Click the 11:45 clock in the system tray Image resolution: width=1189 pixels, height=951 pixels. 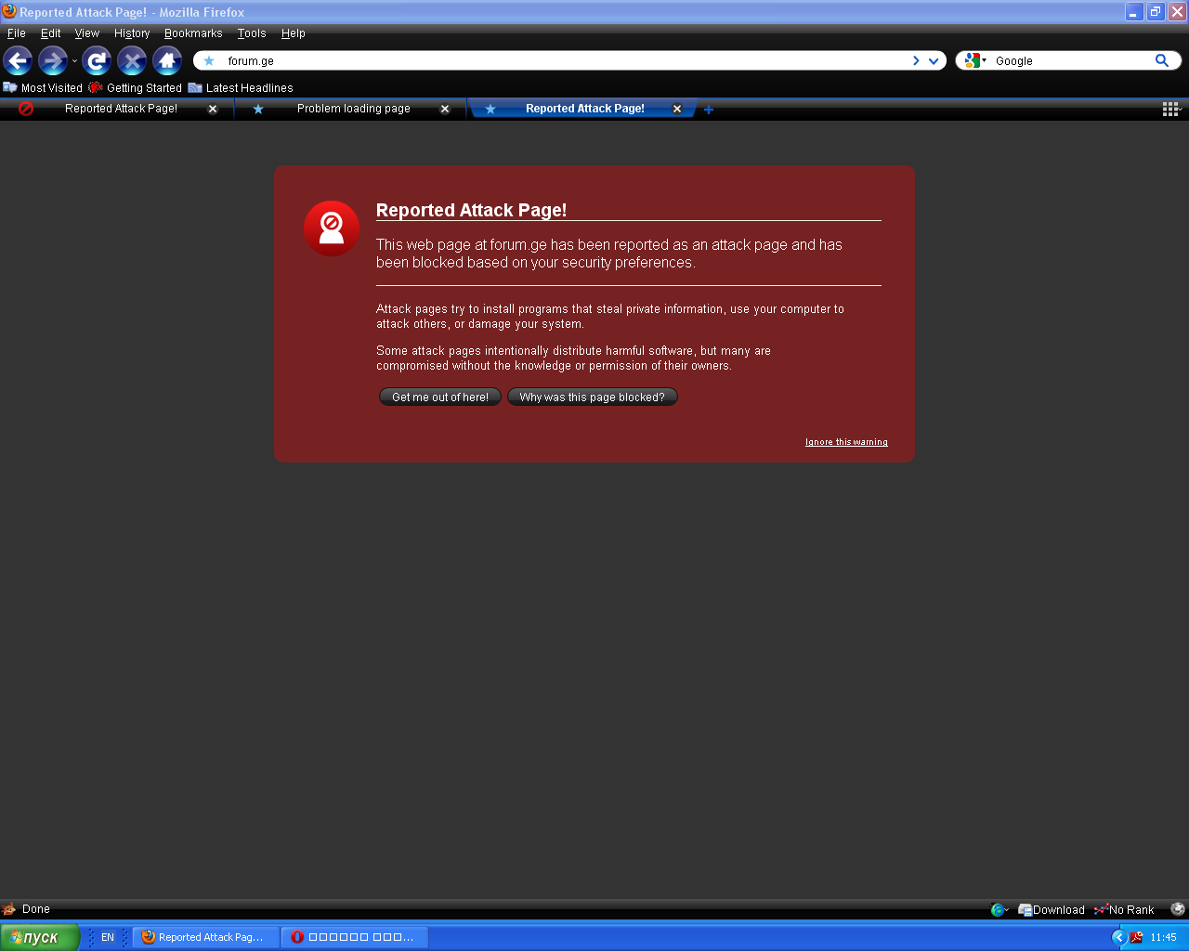click(1163, 938)
